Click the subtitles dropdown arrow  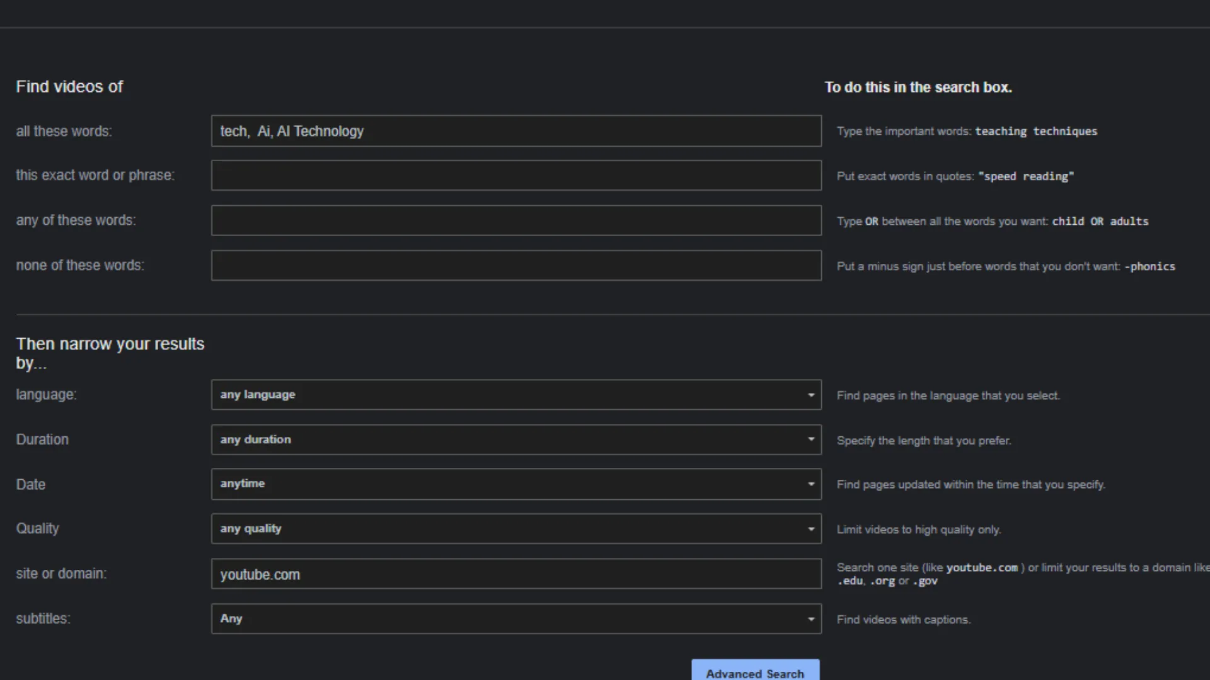pos(812,619)
